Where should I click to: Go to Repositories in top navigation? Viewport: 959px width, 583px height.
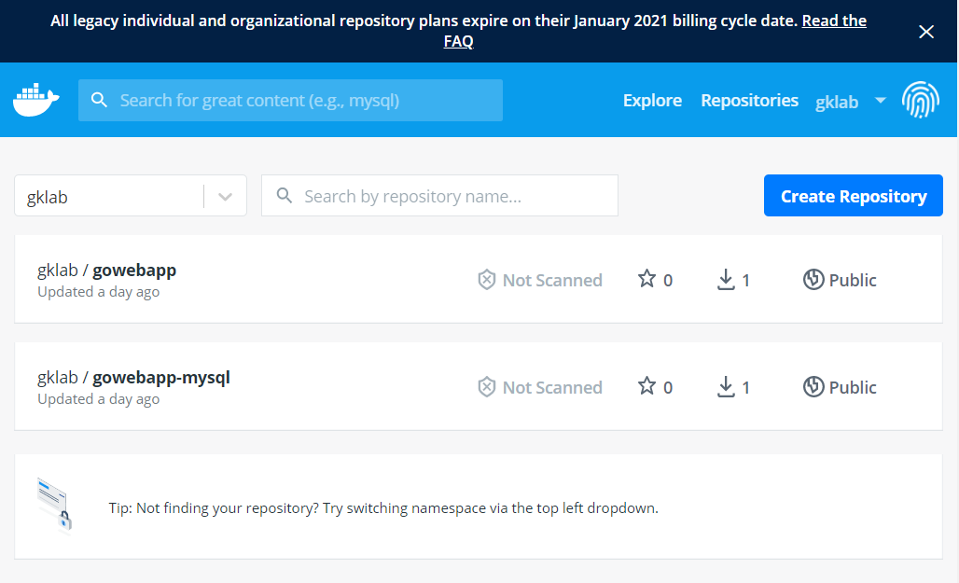point(749,100)
